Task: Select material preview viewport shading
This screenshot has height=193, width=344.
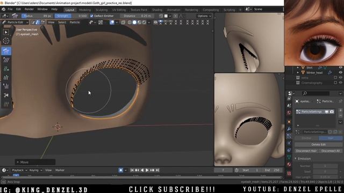Action: (x=139, y=23)
